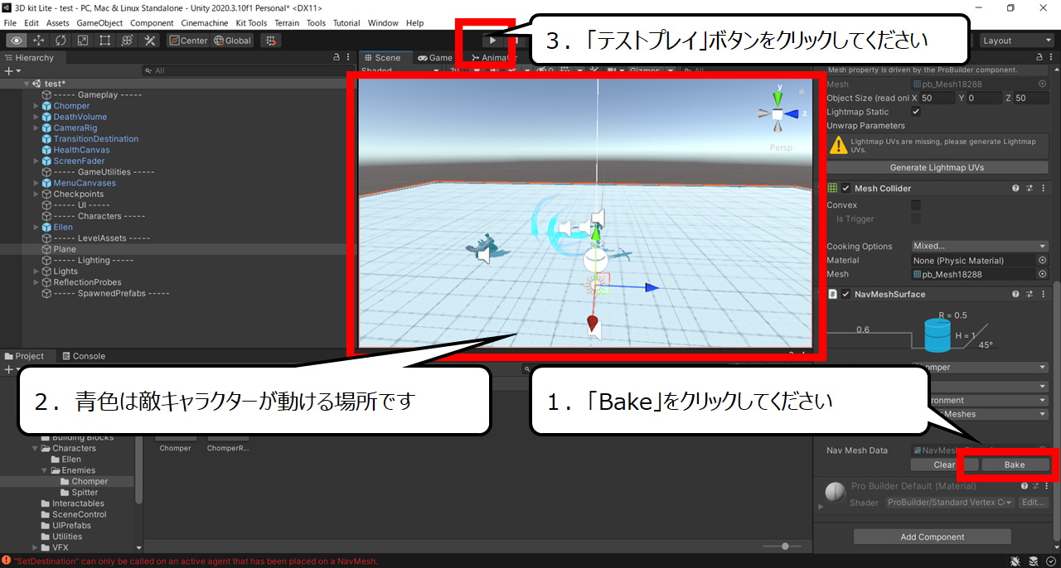The width and height of the screenshot is (1061, 568).
Task: Toggle pivot mode Center button
Action: click(x=188, y=41)
